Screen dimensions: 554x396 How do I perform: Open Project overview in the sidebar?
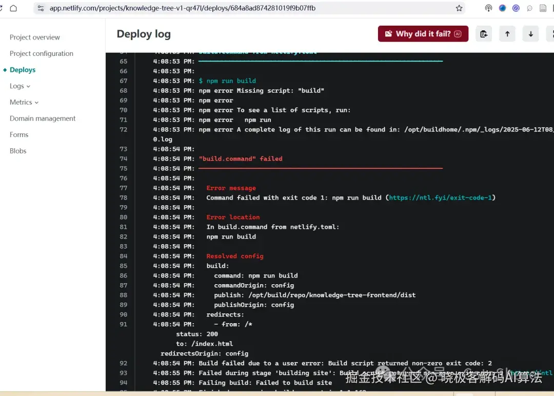point(35,37)
